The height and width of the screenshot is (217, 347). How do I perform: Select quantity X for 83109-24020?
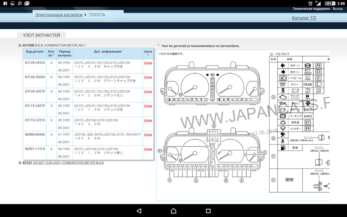51,63
